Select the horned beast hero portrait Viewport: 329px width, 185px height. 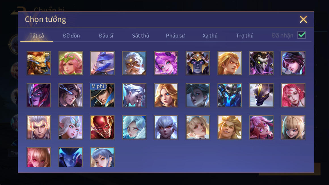[39, 63]
